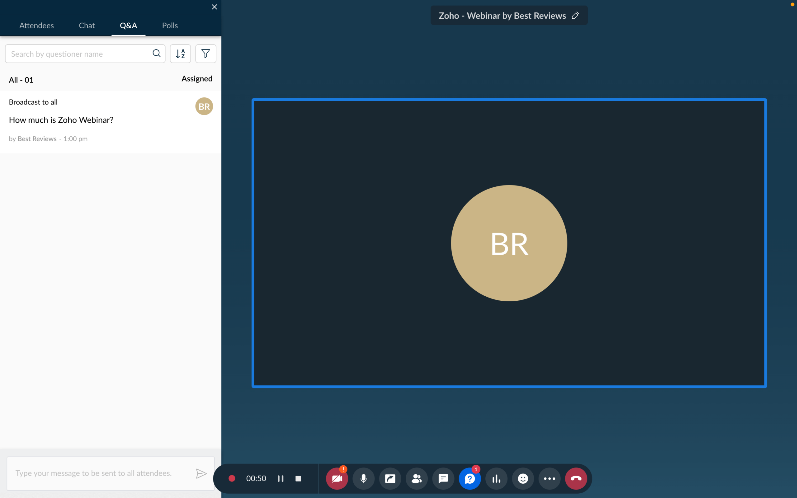
Task: Mute the microphone
Action: click(364, 478)
